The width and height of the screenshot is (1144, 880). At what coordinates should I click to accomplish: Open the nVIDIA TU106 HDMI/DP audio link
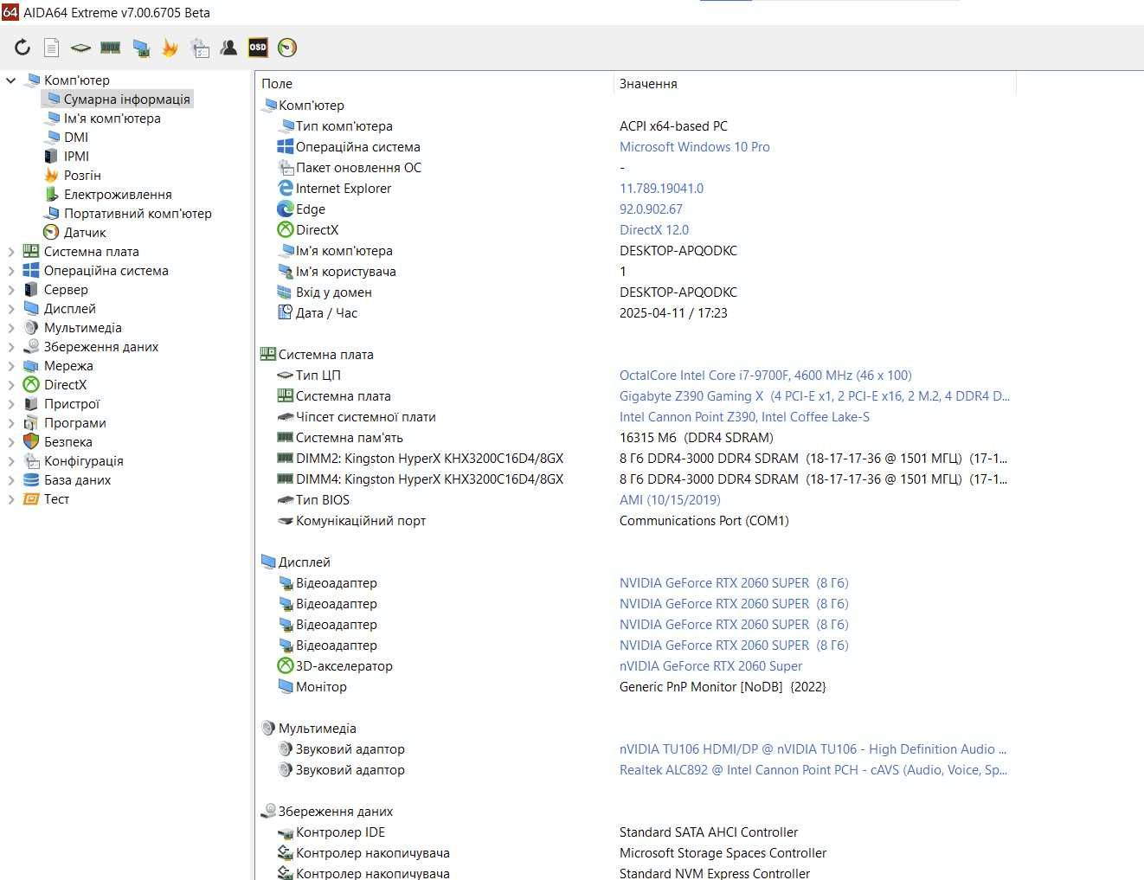813,748
